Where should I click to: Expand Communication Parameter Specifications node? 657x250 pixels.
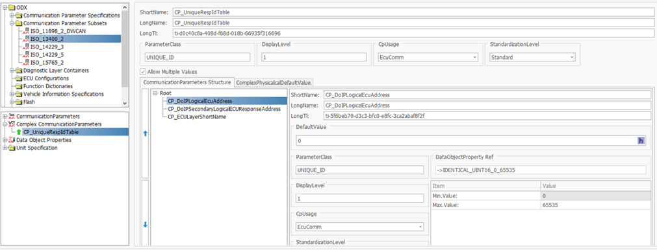pyautogui.click(x=12, y=16)
